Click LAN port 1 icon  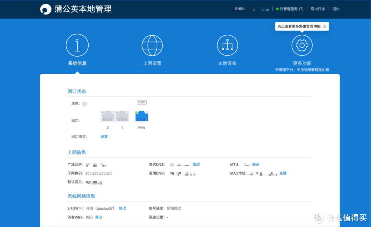coord(122,116)
